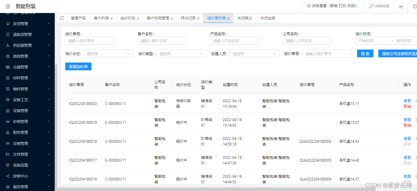Click the 开始时间 date field

372,41
